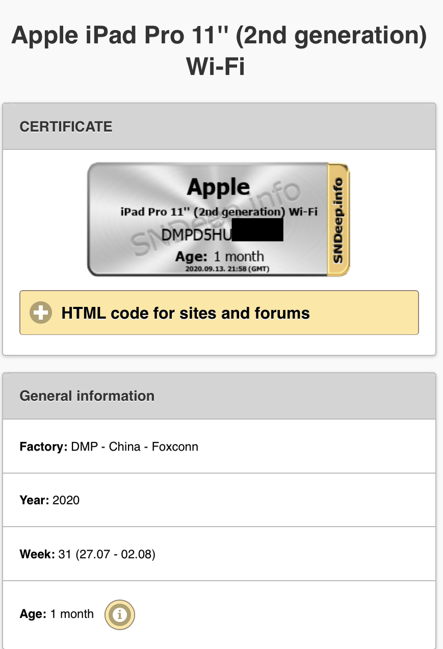Screen dimensions: 443x649
Task: Click the iPad Pro model name on the certificate badge
Action: 219,212
